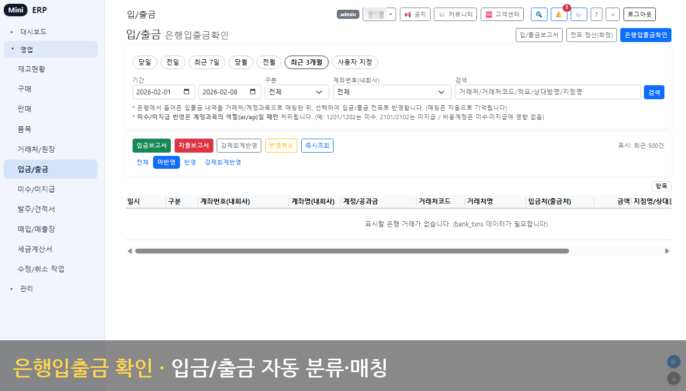
Task: Click the blue 검색 button
Action: pos(654,92)
